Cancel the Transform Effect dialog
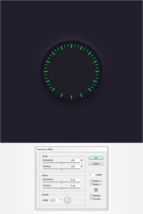Image resolution: width=143 pixels, height=214 pixels. pyautogui.click(x=96, y=163)
